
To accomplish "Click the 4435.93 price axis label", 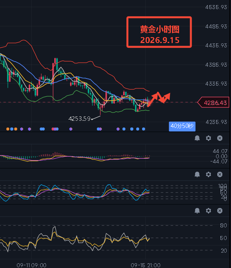I will (x=216, y=45).
